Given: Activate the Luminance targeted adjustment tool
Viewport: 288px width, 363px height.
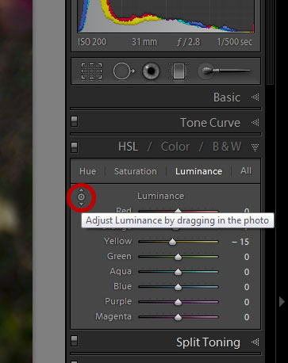Looking at the screenshot, I should point(81,197).
